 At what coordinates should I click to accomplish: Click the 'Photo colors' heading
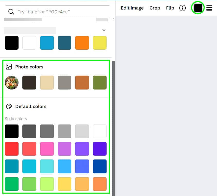(x=29, y=67)
